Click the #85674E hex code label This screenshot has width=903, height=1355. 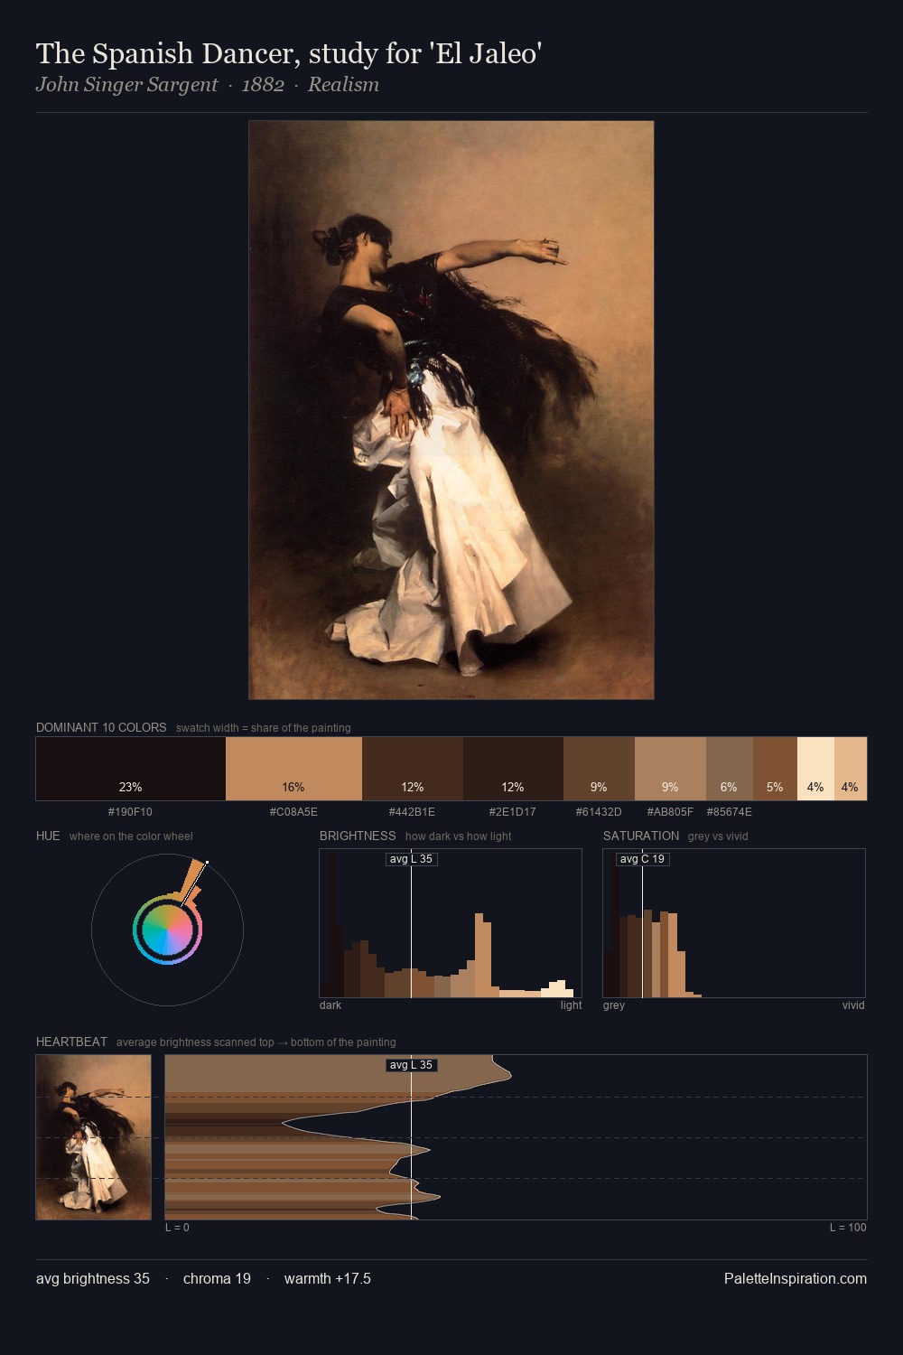coord(729,811)
